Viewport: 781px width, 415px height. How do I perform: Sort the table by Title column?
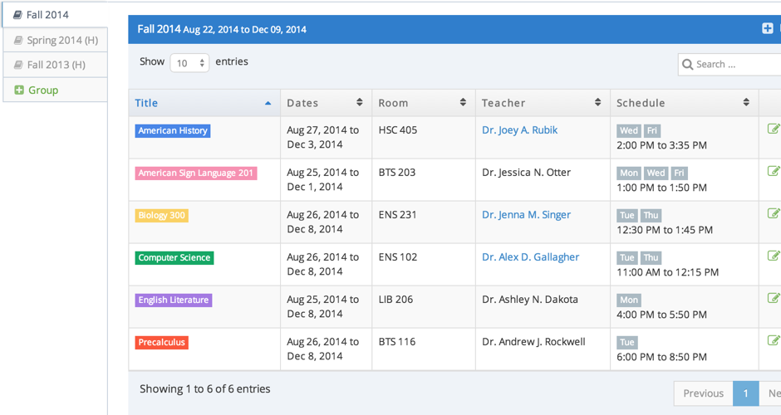tap(204, 103)
